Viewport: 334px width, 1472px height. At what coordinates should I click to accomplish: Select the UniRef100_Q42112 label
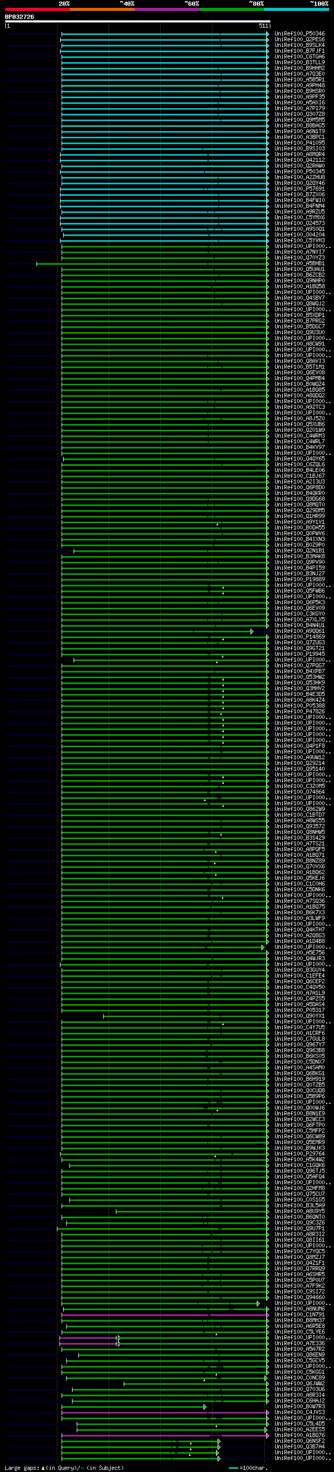pyautogui.click(x=300, y=160)
